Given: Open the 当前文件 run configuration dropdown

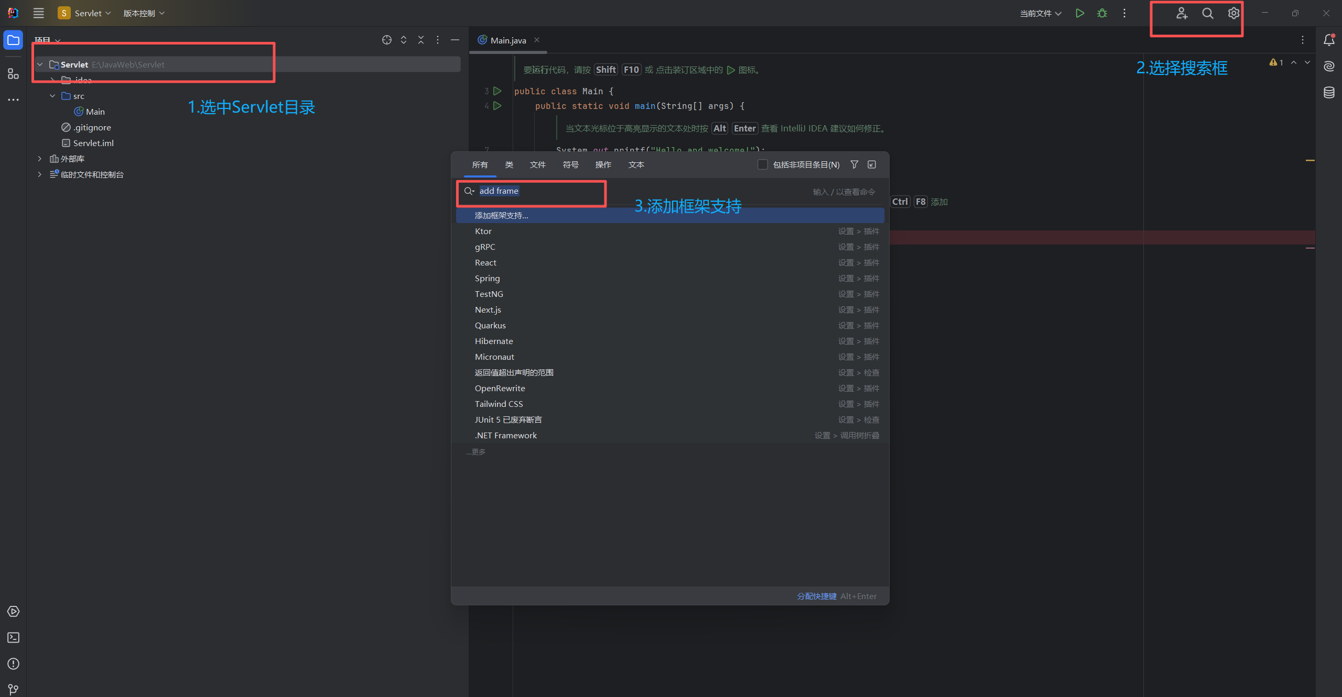Looking at the screenshot, I should [1040, 13].
